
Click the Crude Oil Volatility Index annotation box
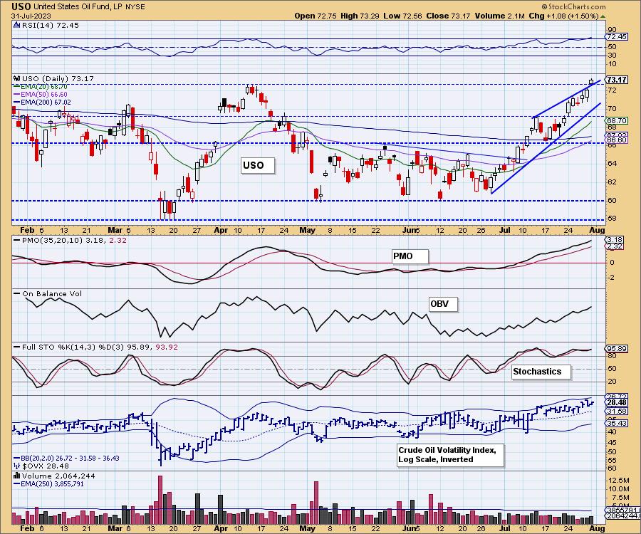tap(451, 455)
